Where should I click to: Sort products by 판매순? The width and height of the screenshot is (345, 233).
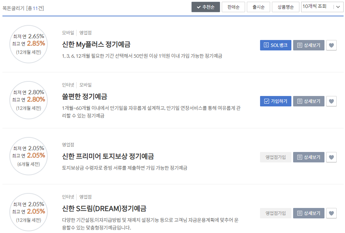tap(233, 7)
